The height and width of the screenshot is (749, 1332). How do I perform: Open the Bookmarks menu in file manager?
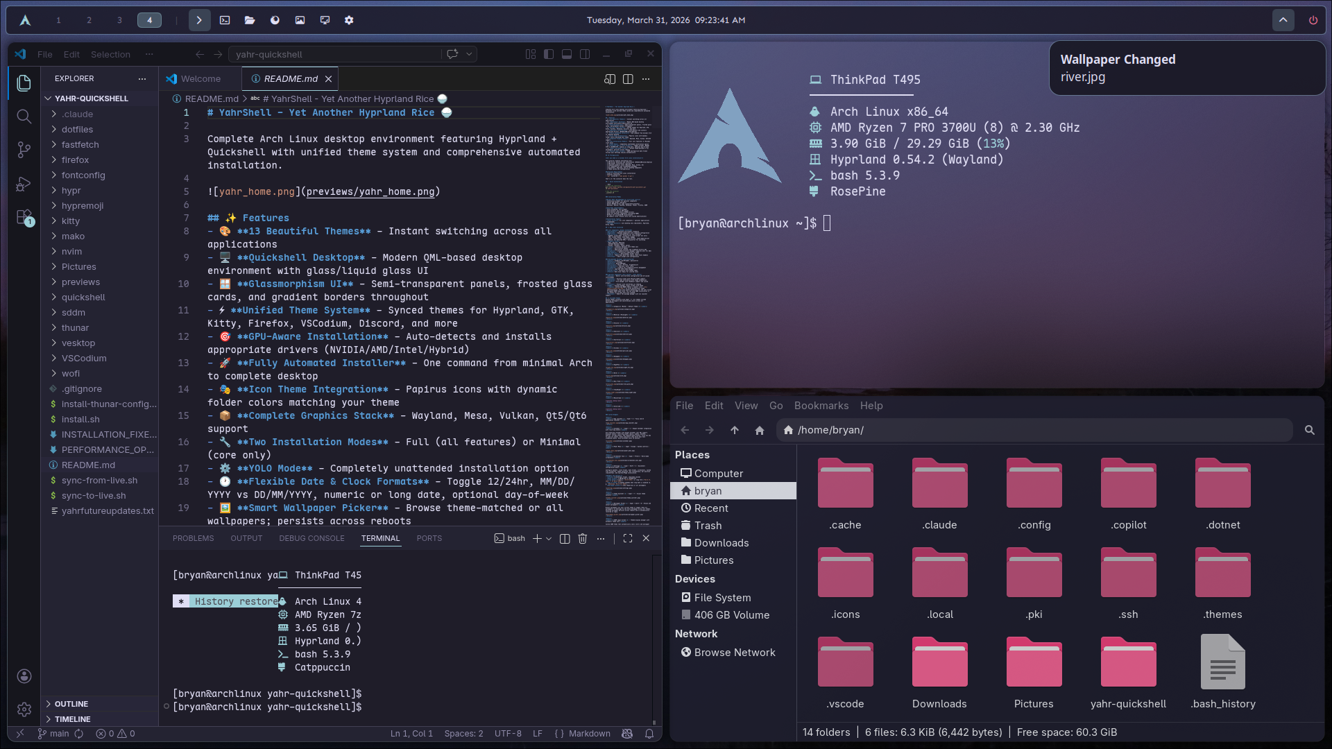click(x=821, y=406)
